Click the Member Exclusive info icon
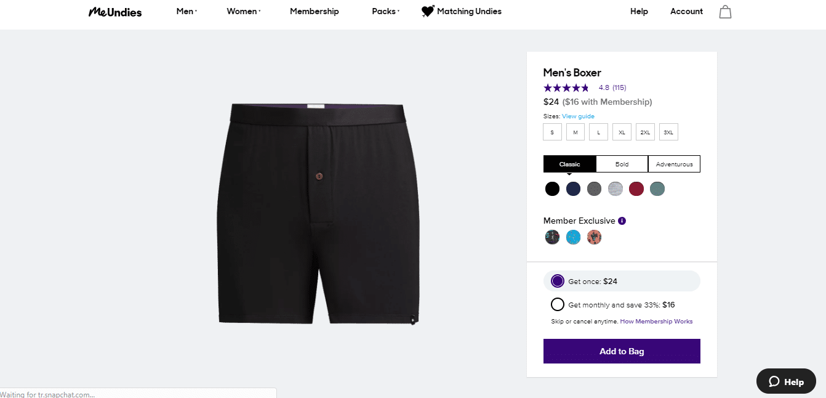Screen dimensions: 826x398 622,221
